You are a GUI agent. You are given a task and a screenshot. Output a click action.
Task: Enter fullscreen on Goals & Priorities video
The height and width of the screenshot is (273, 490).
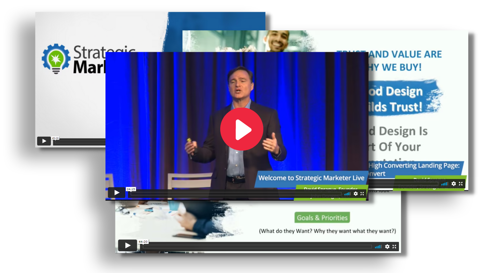pyautogui.click(x=394, y=246)
